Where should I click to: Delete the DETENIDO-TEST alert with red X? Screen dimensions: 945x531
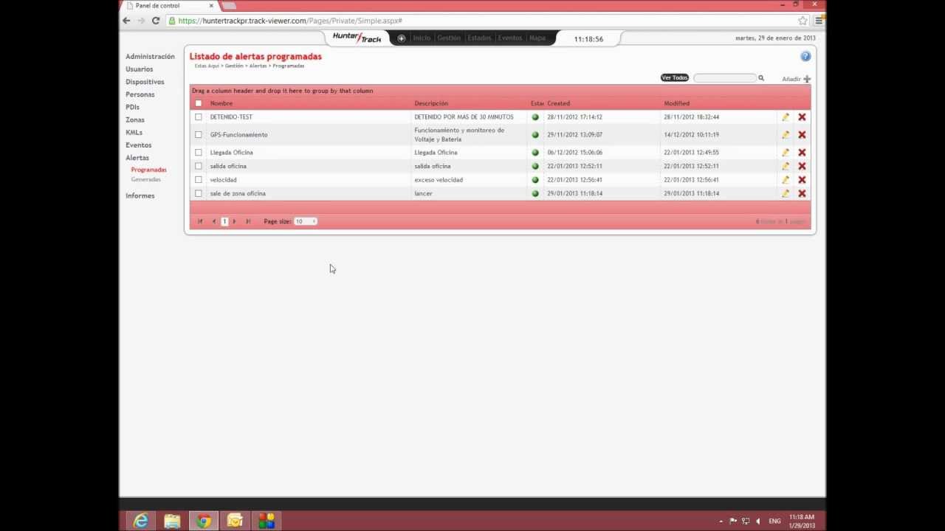pyautogui.click(x=802, y=117)
